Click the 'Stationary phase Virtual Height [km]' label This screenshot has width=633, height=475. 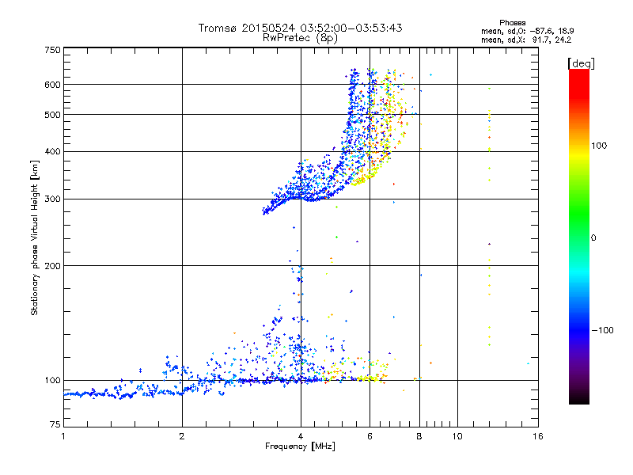35,237
